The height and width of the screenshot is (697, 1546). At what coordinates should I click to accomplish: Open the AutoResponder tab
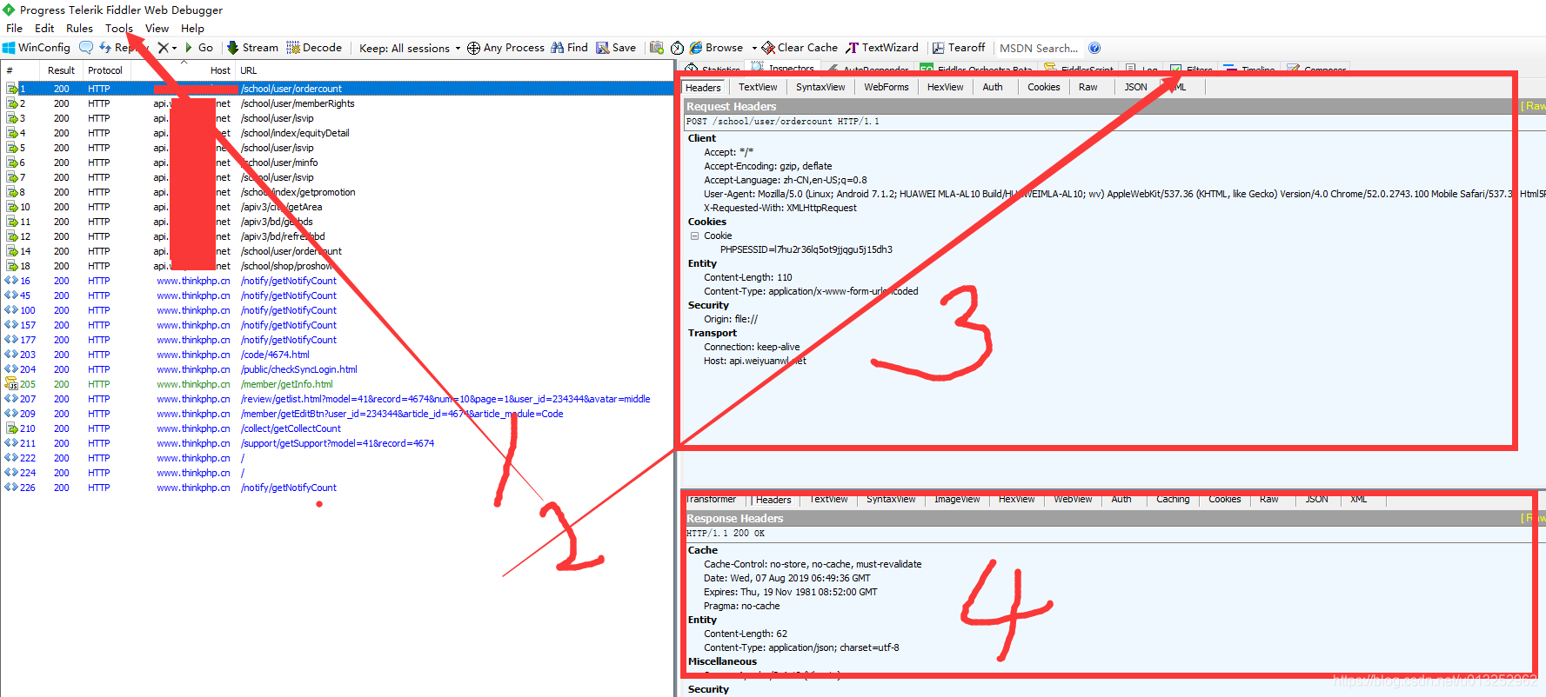[867, 70]
